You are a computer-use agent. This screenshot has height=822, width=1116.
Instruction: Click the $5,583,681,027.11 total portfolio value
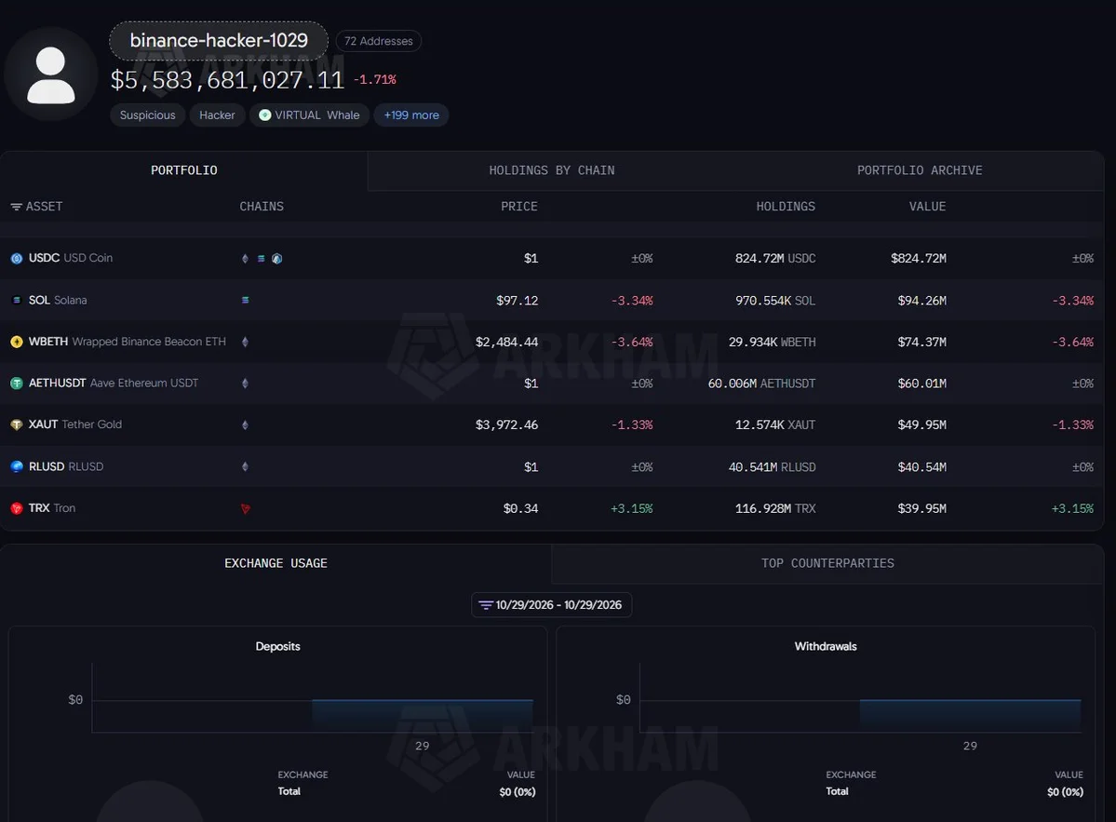tap(227, 80)
